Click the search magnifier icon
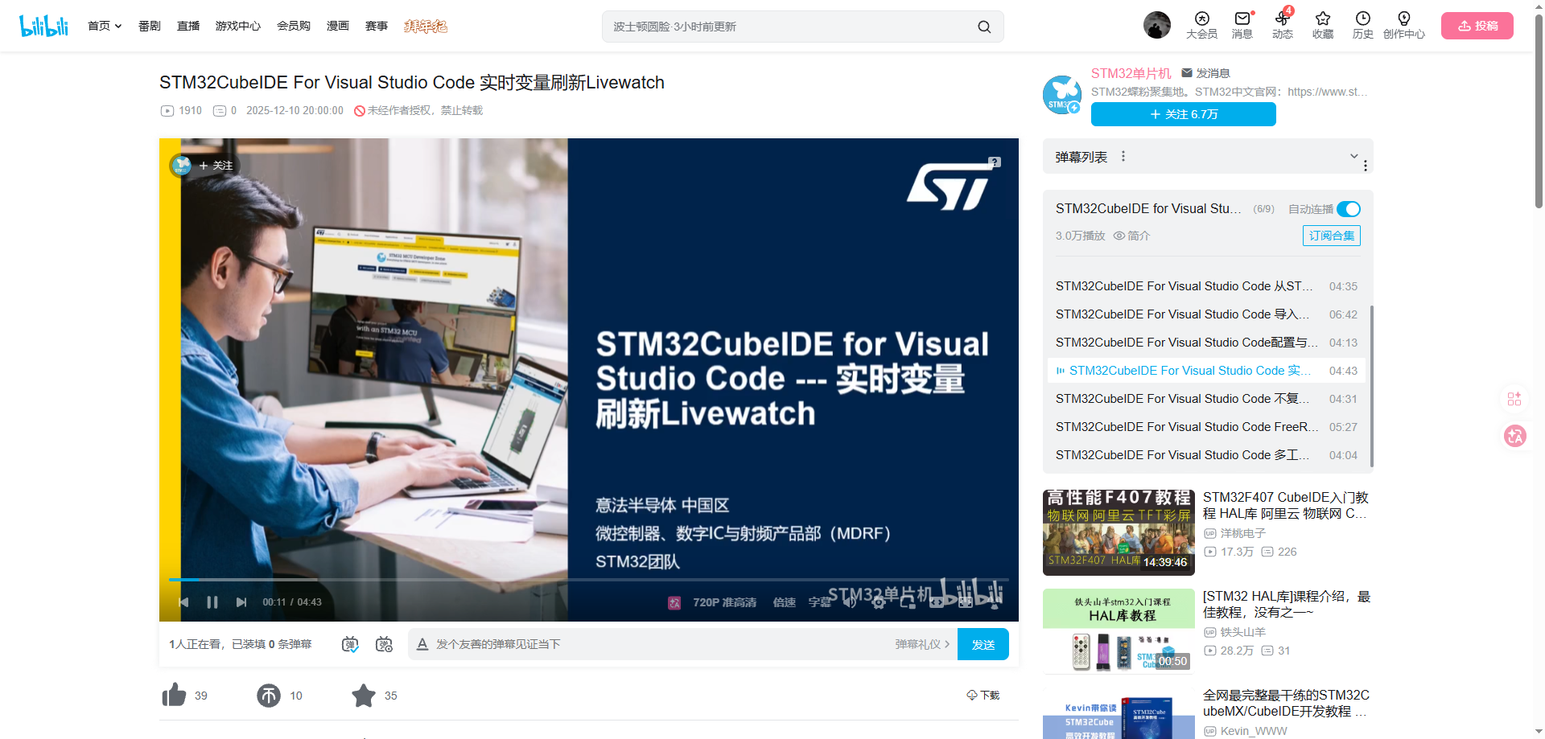The height and width of the screenshot is (739, 1545). pos(984,27)
